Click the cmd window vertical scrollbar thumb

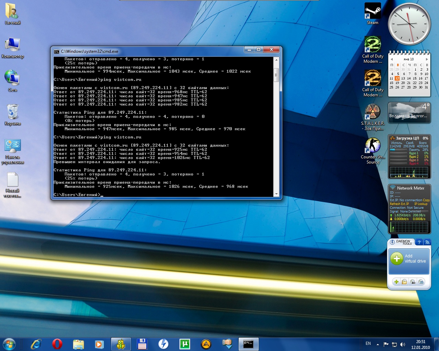point(276,75)
